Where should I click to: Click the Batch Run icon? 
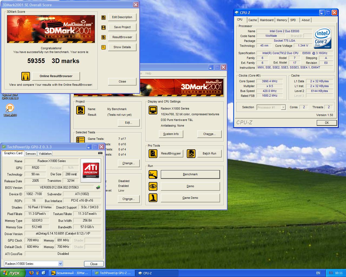tap(191, 154)
